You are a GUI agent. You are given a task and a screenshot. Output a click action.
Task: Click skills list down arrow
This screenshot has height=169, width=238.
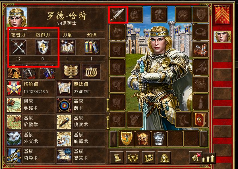click(108, 122)
